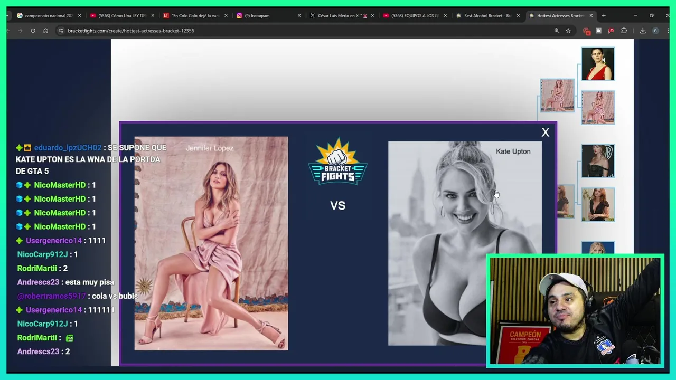Image resolution: width=676 pixels, height=380 pixels.
Task: Open the tab search dropdown arrow
Action: pos(8,16)
